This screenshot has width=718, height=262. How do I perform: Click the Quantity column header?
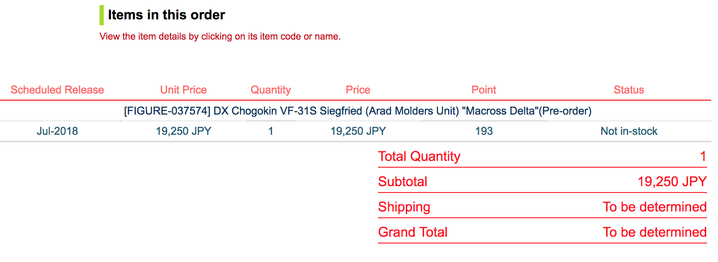[271, 90]
